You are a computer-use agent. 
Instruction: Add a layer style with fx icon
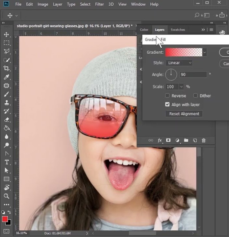(x=160, y=141)
